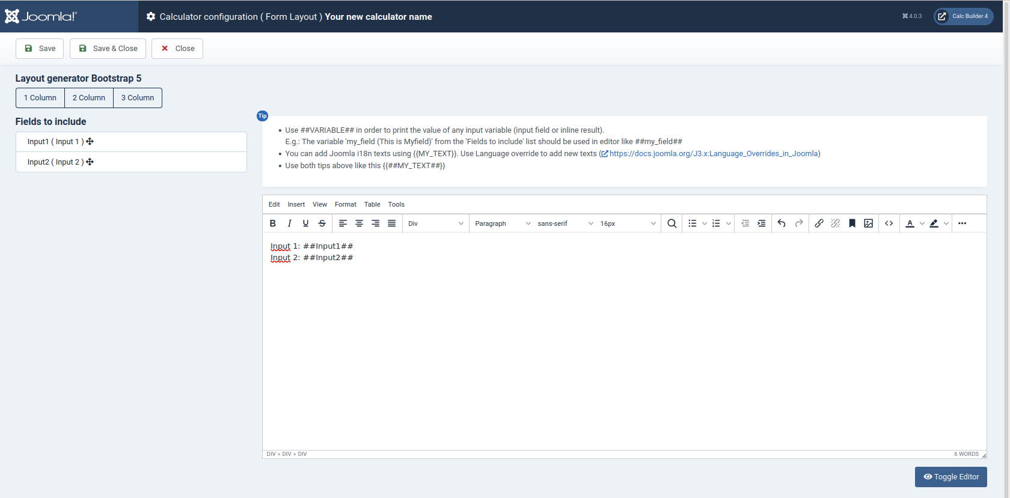
Task: Click the Joomla 4.0.3 version indicator
Action: (x=912, y=16)
